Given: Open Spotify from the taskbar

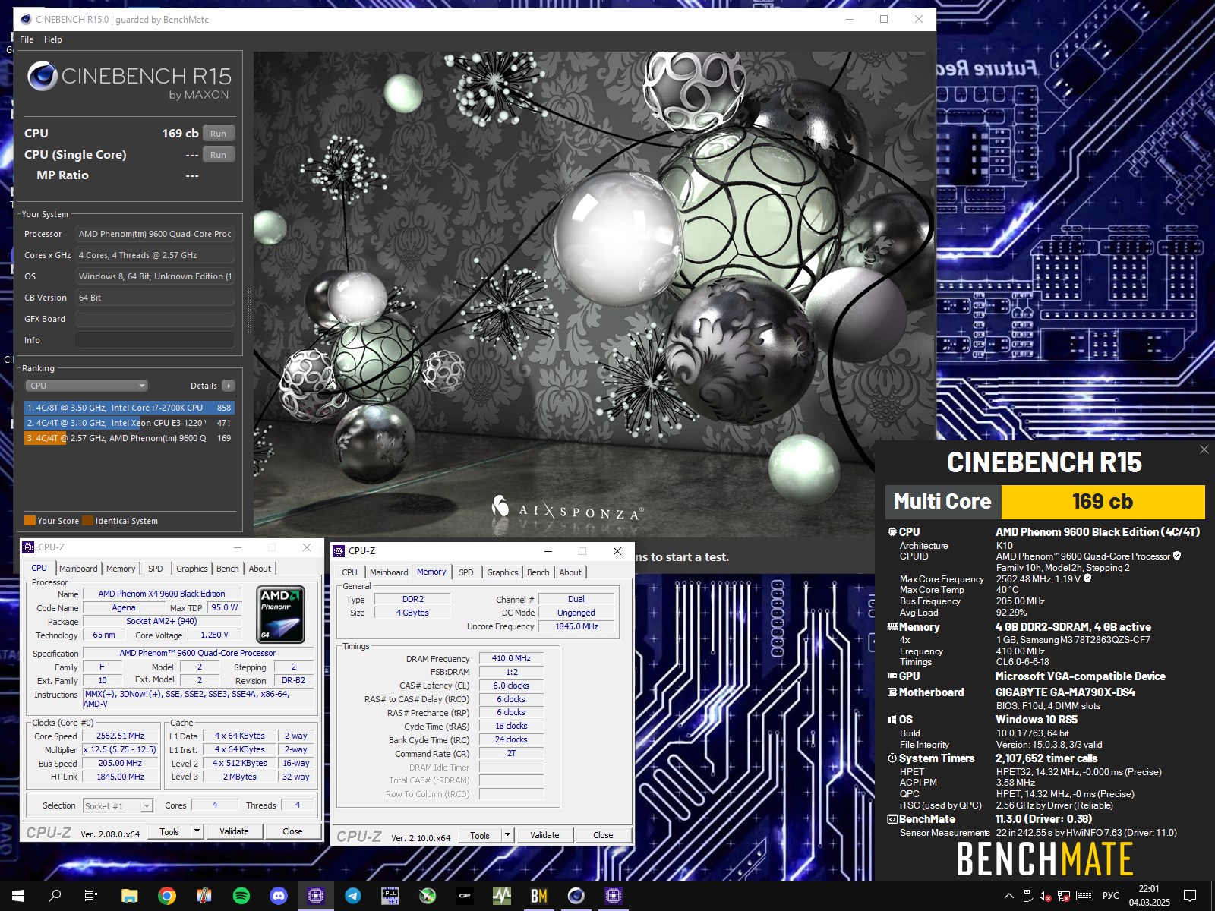Looking at the screenshot, I should [x=241, y=896].
